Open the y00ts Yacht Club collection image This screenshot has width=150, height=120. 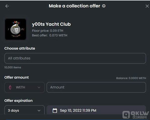[x=15, y=29]
